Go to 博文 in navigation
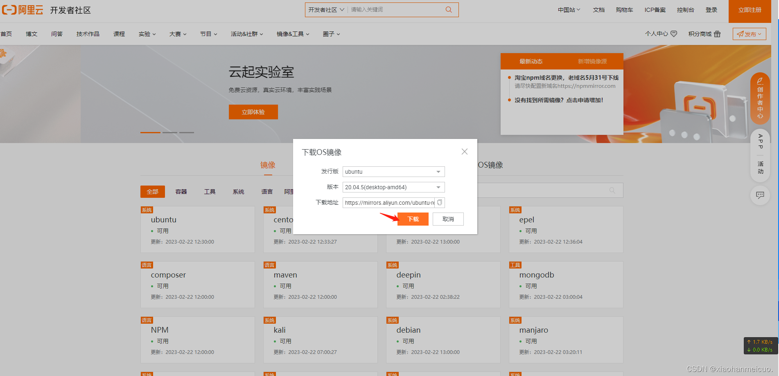This screenshot has height=376, width=779. coord(32,34)
